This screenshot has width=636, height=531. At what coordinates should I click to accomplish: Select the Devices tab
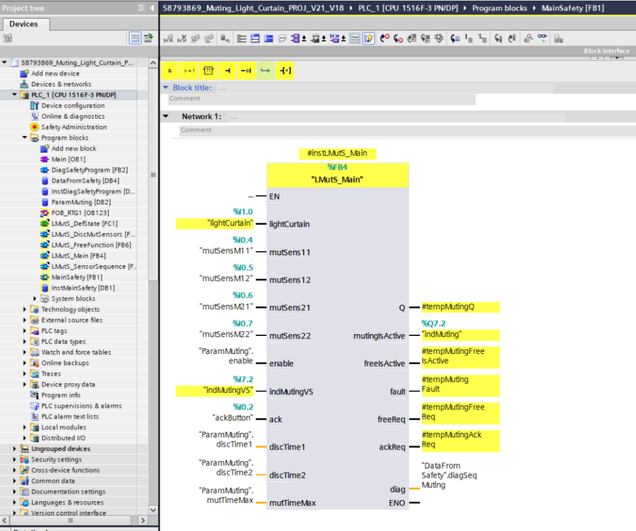[x=25, y=24]
